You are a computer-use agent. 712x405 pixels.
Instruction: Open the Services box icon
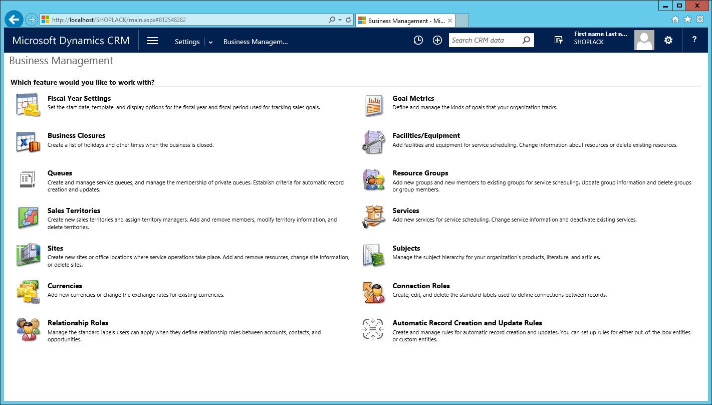point(373,218)
